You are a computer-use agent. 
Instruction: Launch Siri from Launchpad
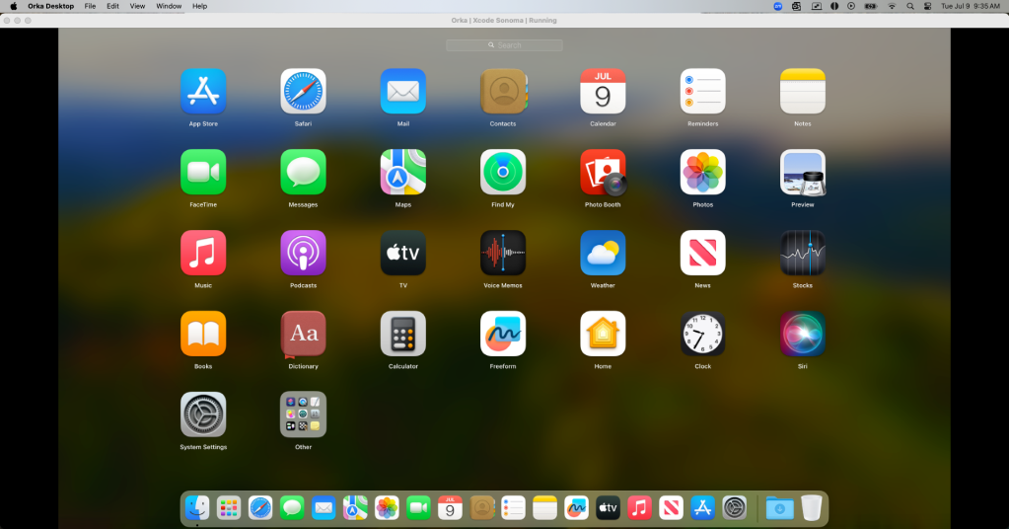(802, 334)
